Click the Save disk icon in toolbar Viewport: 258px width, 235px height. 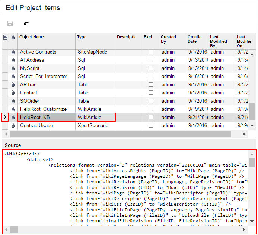tap(10, 23)
